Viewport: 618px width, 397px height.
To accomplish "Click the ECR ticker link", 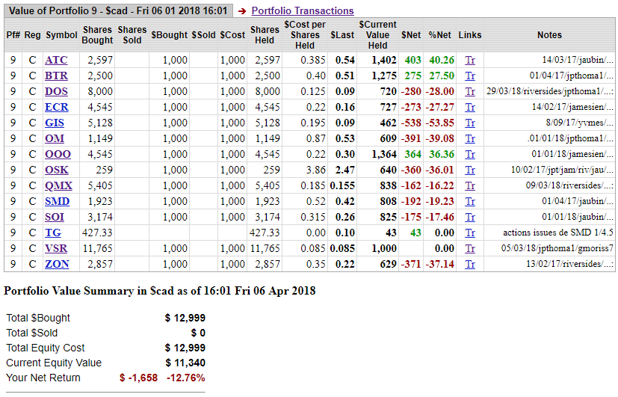I will click(x=56, y=107).
